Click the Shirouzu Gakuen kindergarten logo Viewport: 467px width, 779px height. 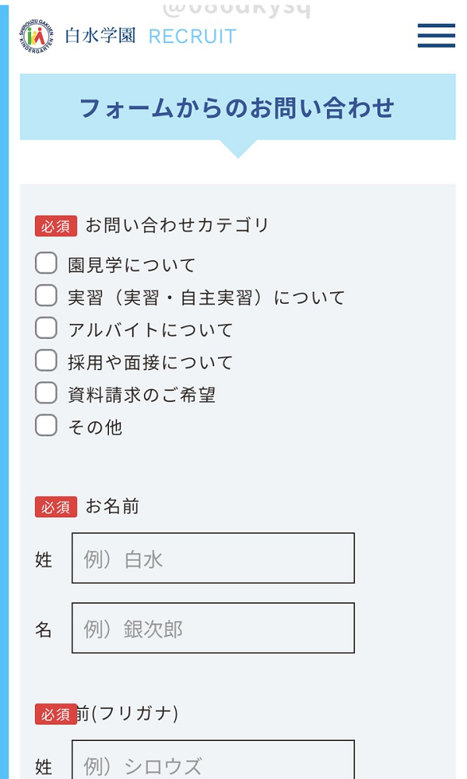(35, 37)
